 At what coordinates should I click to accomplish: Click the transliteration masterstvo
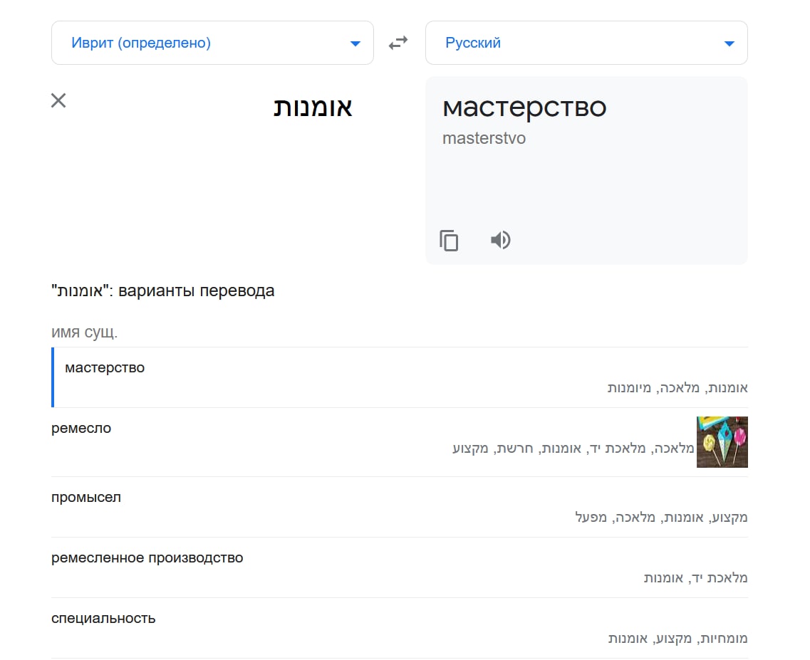[484, 138]
